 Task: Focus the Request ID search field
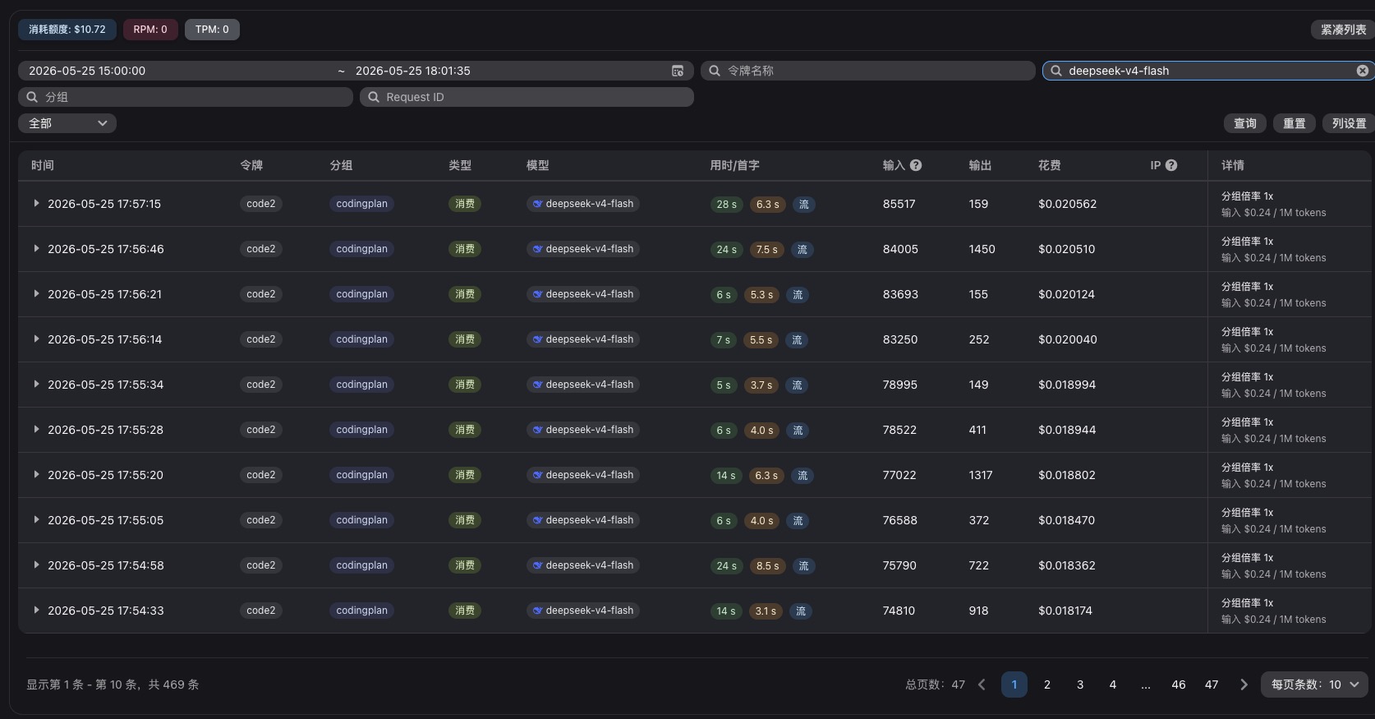[x=527, y=97]
